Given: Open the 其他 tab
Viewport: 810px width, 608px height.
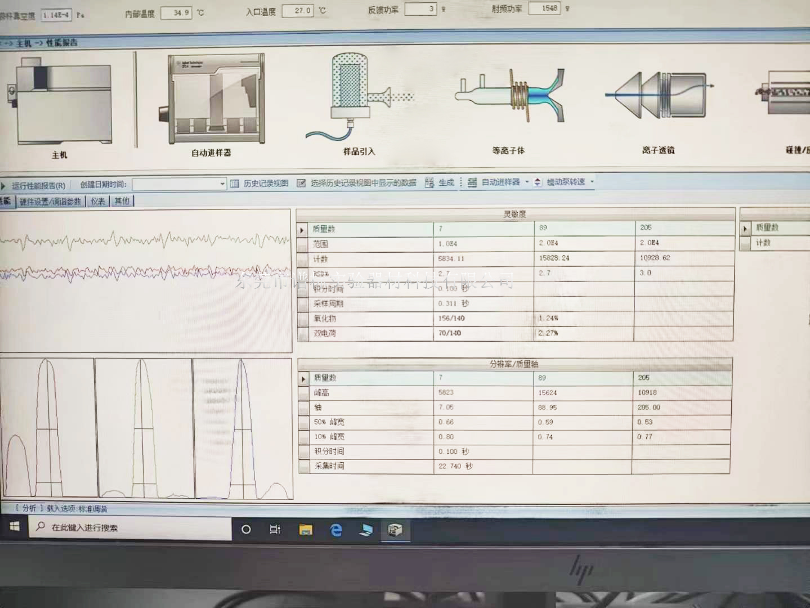Looking at the screenshot, I should click(122, 202).
